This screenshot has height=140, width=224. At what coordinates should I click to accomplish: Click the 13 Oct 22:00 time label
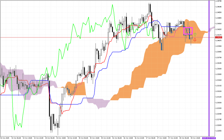click(x=38, y=138)
